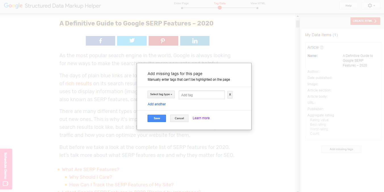Share article via Twitter icon
This screenshot has height=192, width=384.
(x=132, y=41)
